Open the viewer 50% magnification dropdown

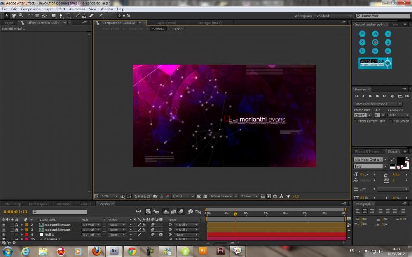tap(109, 197)
